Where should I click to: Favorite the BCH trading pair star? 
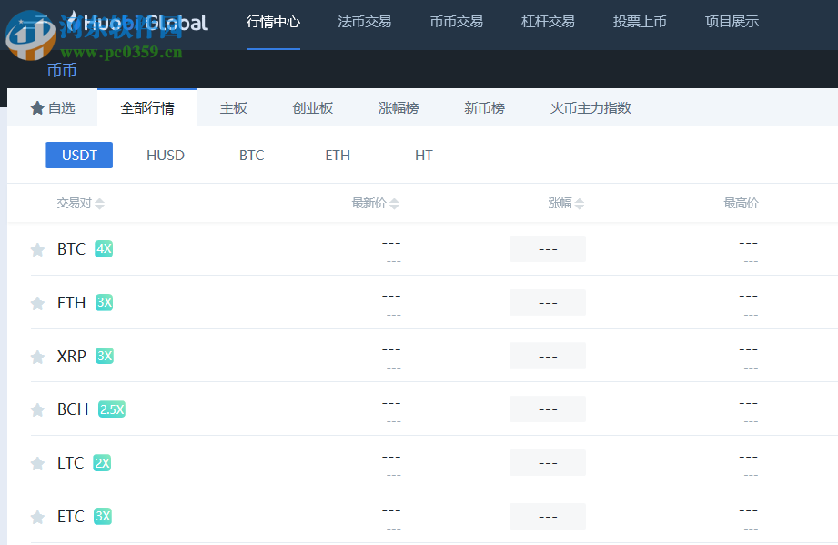click(37, 409)
